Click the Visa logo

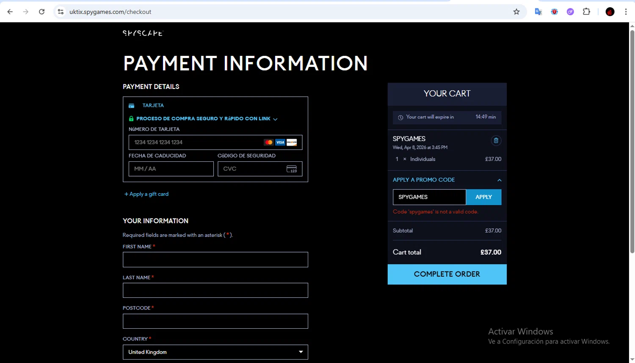pos(280,142)
